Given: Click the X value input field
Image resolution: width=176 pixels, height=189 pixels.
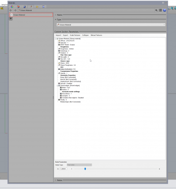Looking at the screenshot, I should 63,169.
